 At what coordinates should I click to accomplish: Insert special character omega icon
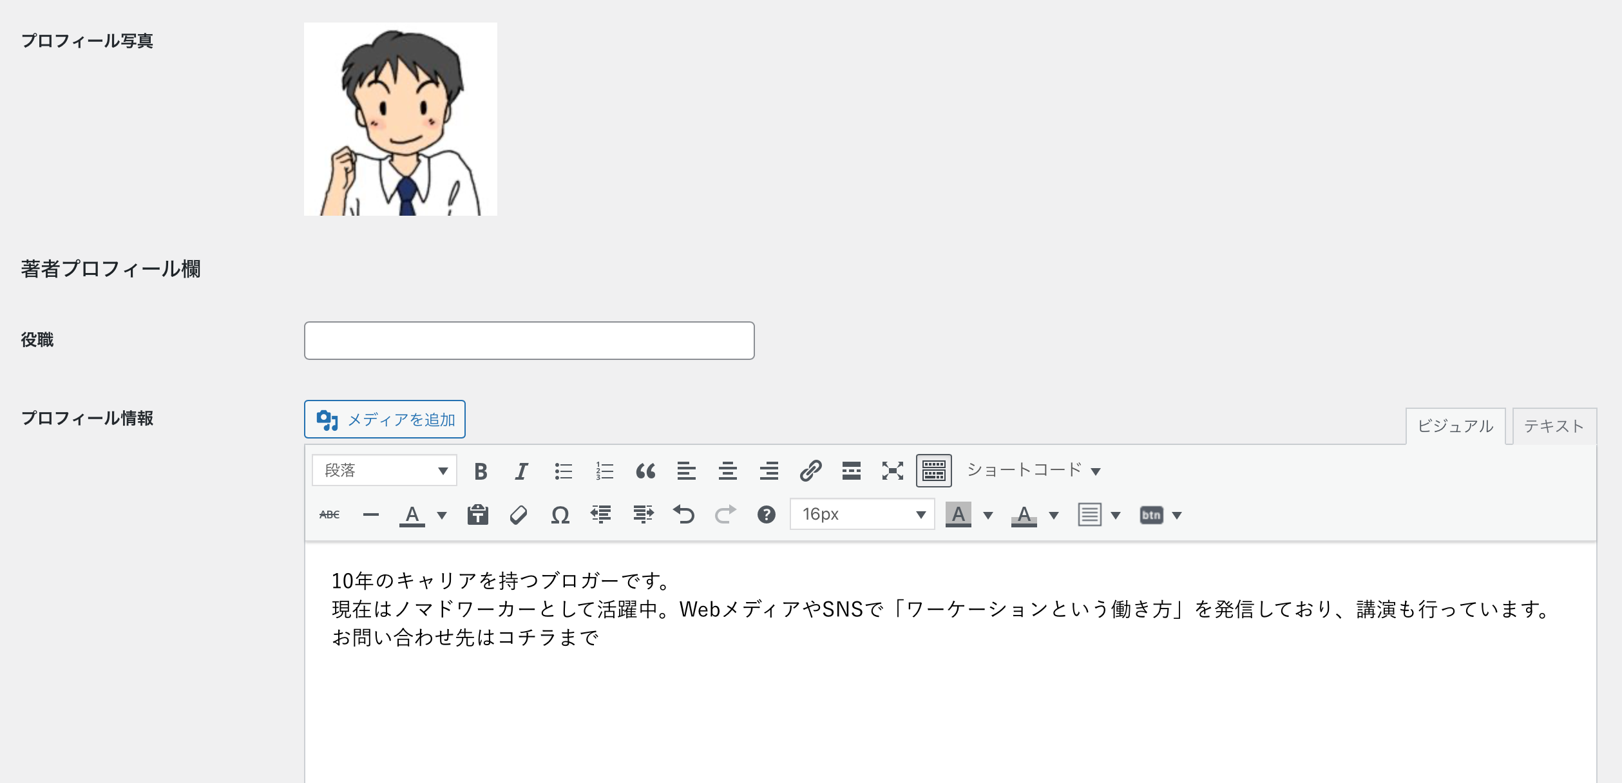tap(560, 514)
